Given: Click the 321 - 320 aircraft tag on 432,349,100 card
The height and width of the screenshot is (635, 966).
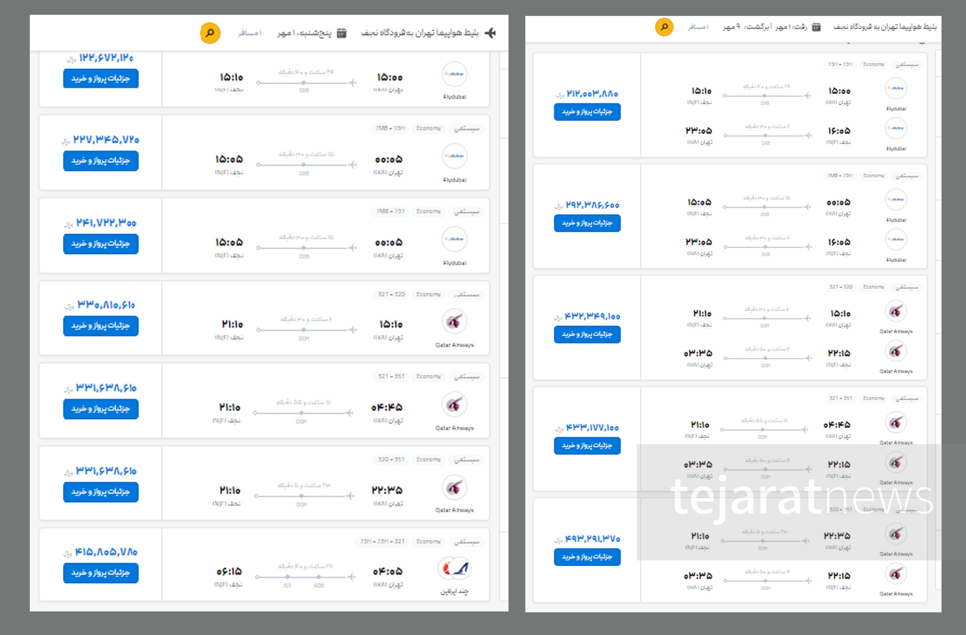Looking at the screenshot, I should coord(841,287).
